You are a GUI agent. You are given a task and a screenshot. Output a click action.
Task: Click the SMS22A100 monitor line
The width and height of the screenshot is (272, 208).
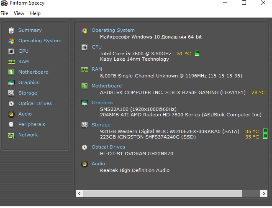point(138,109)
